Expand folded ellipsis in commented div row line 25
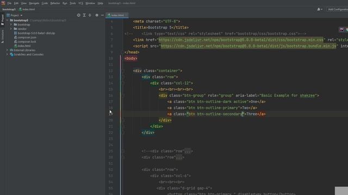 coord(188,151)
